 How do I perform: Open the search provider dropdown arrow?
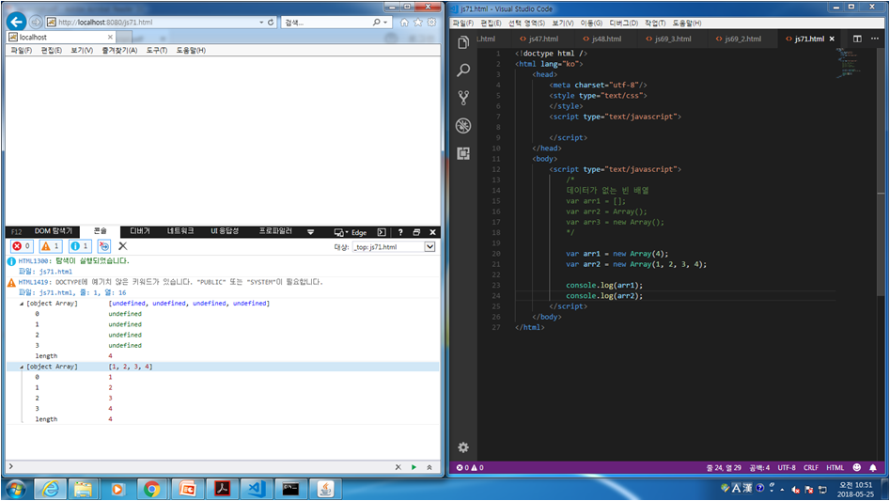385,23
